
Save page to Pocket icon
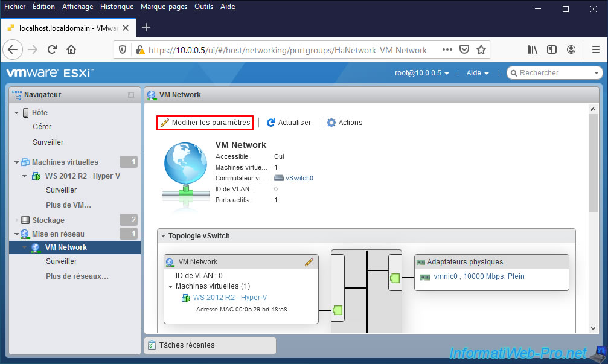[x=464, y=49]
